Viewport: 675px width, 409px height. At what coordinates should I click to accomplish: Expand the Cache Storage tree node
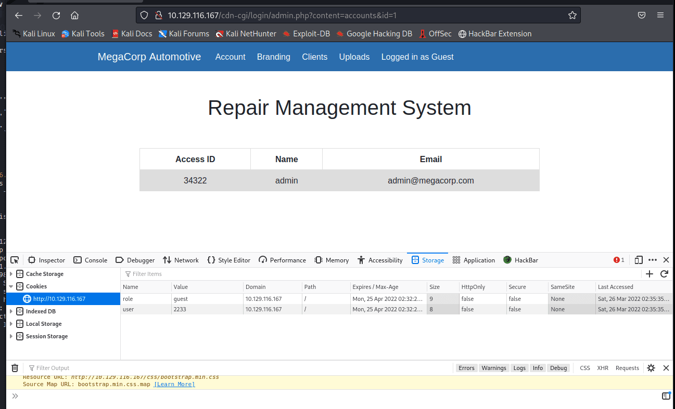coord(11,274)
